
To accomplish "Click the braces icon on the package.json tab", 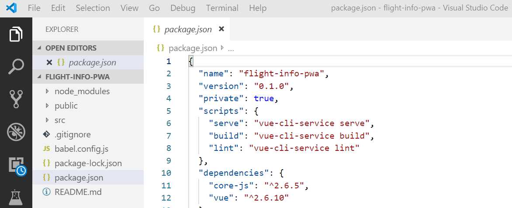I will point(157,29).
